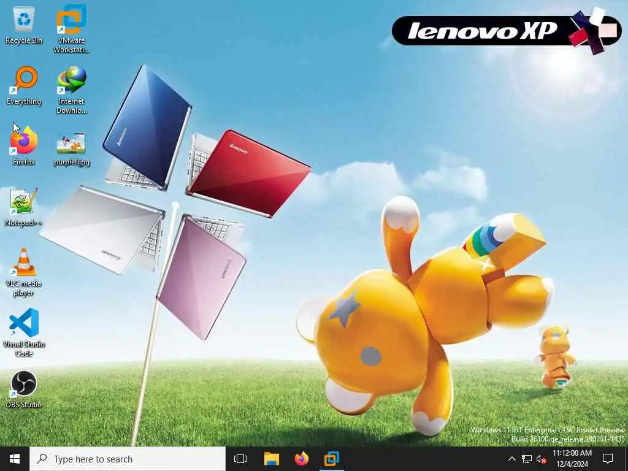This screenshot has width=628, height=471.
Task: Open the notification center icon
Action: 608,459
